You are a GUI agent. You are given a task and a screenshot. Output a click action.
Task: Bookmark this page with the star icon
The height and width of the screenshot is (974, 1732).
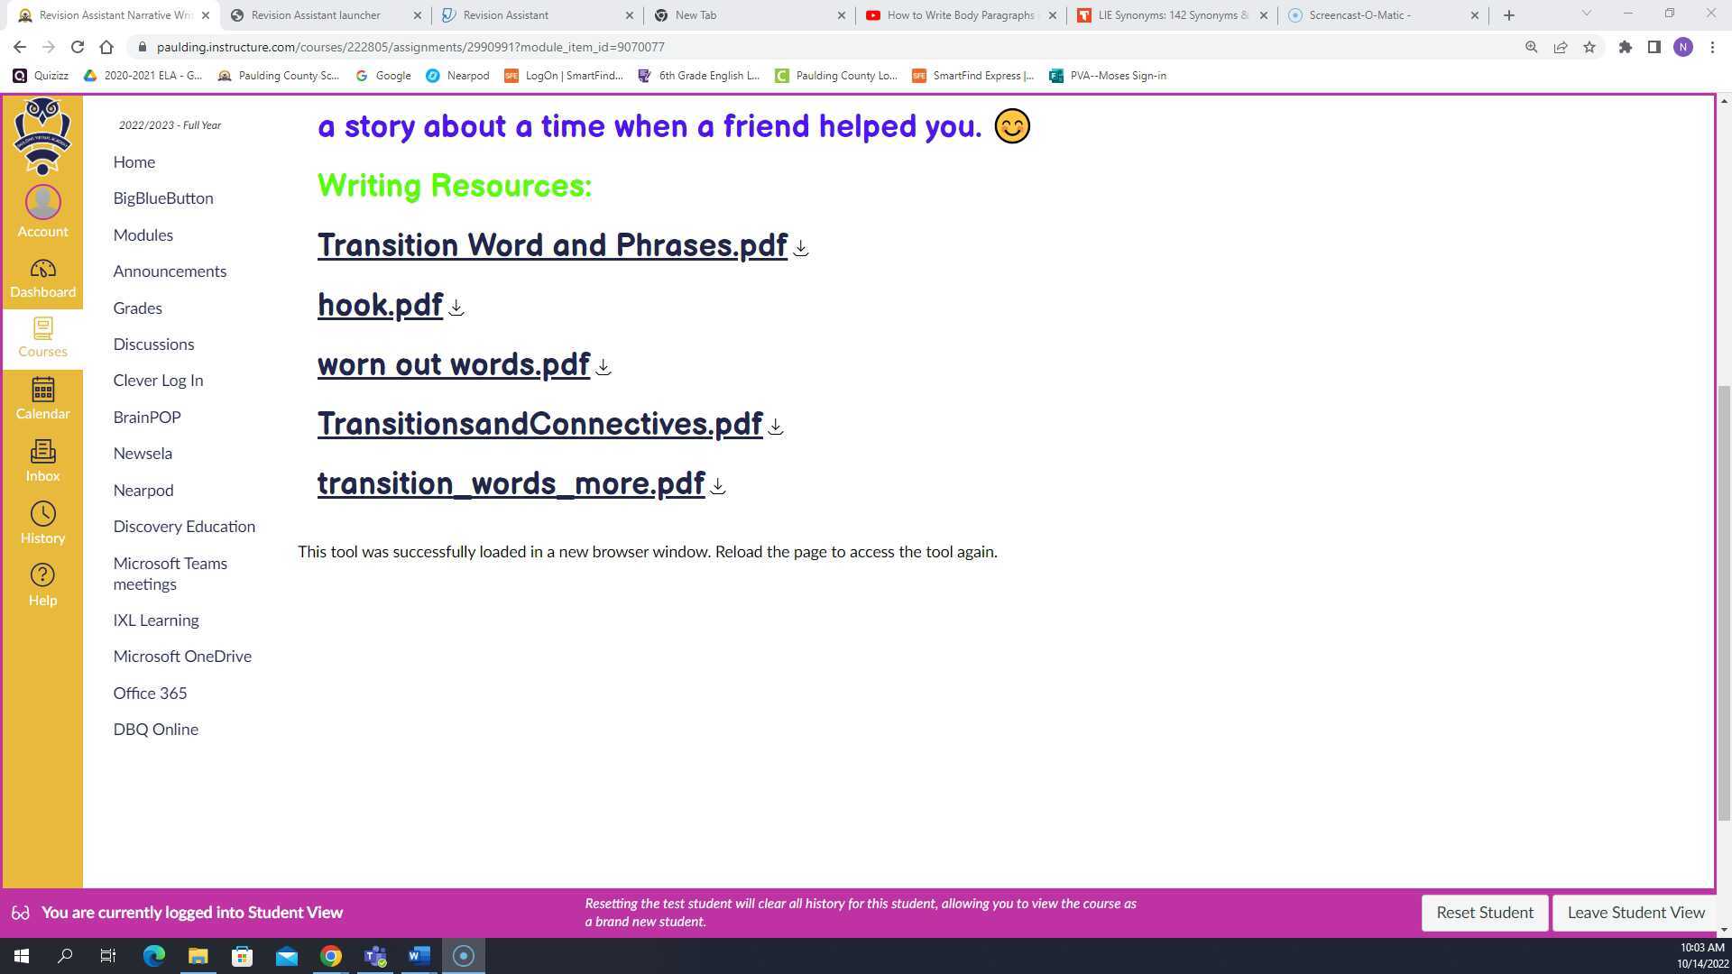pyautogui.click(x=1589, y=47)
